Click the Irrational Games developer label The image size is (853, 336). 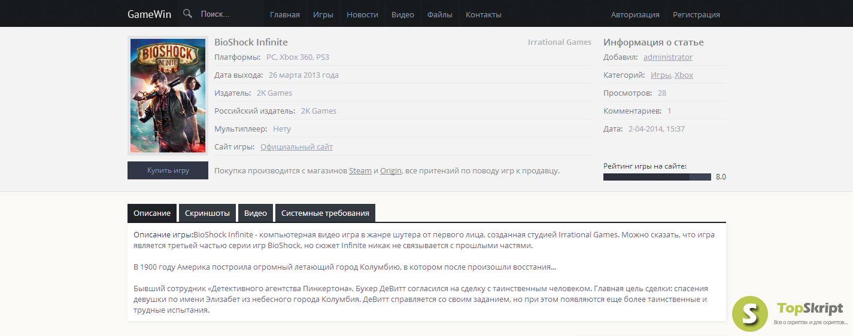coord(560,42)
